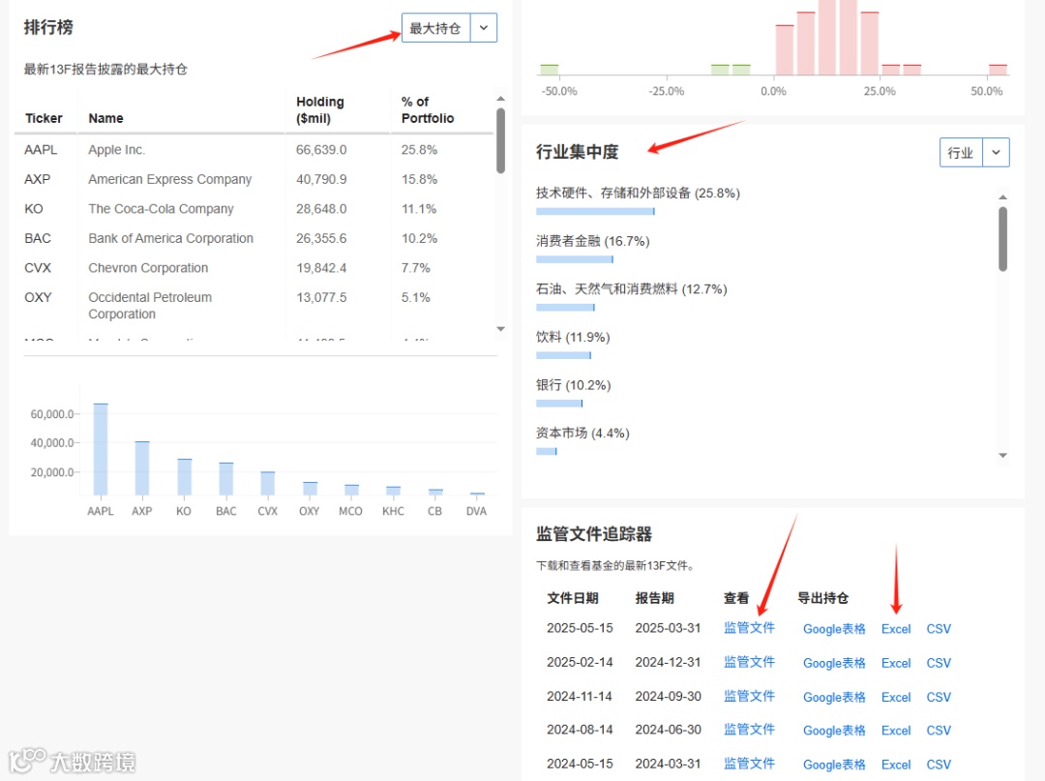Click the CVX bar in holdings chart
The width and height of the screenshot is (1045, 781).
(x=267, y=483)
